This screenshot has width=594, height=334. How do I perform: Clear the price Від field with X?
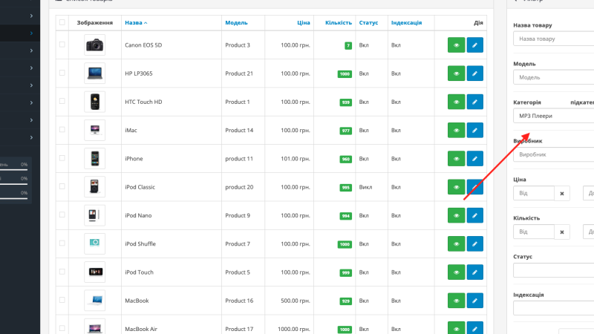coord(562,193)
